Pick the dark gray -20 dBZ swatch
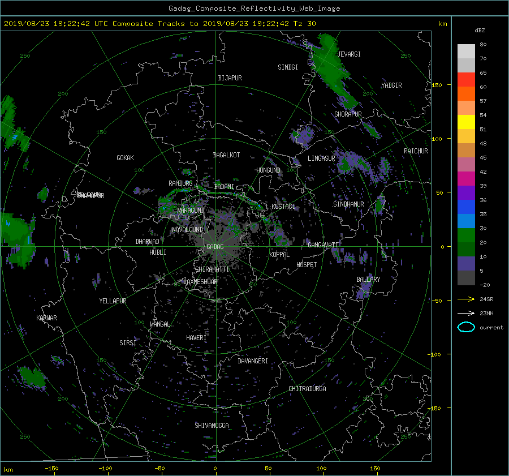509x476 pixels. (466, 278)
